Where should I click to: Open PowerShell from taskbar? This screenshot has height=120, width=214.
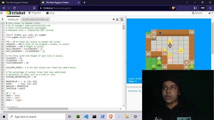click(103, 117)
